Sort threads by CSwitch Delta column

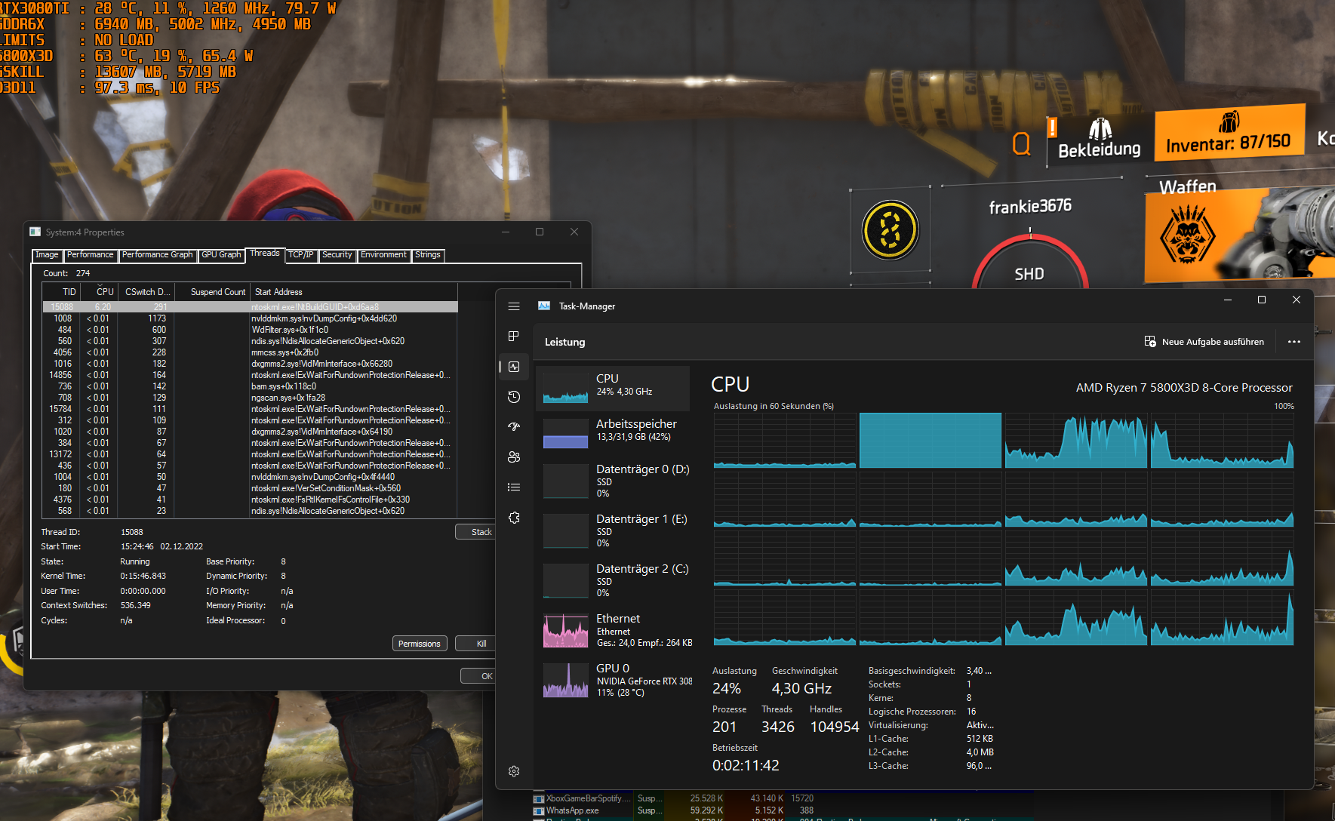146,292
